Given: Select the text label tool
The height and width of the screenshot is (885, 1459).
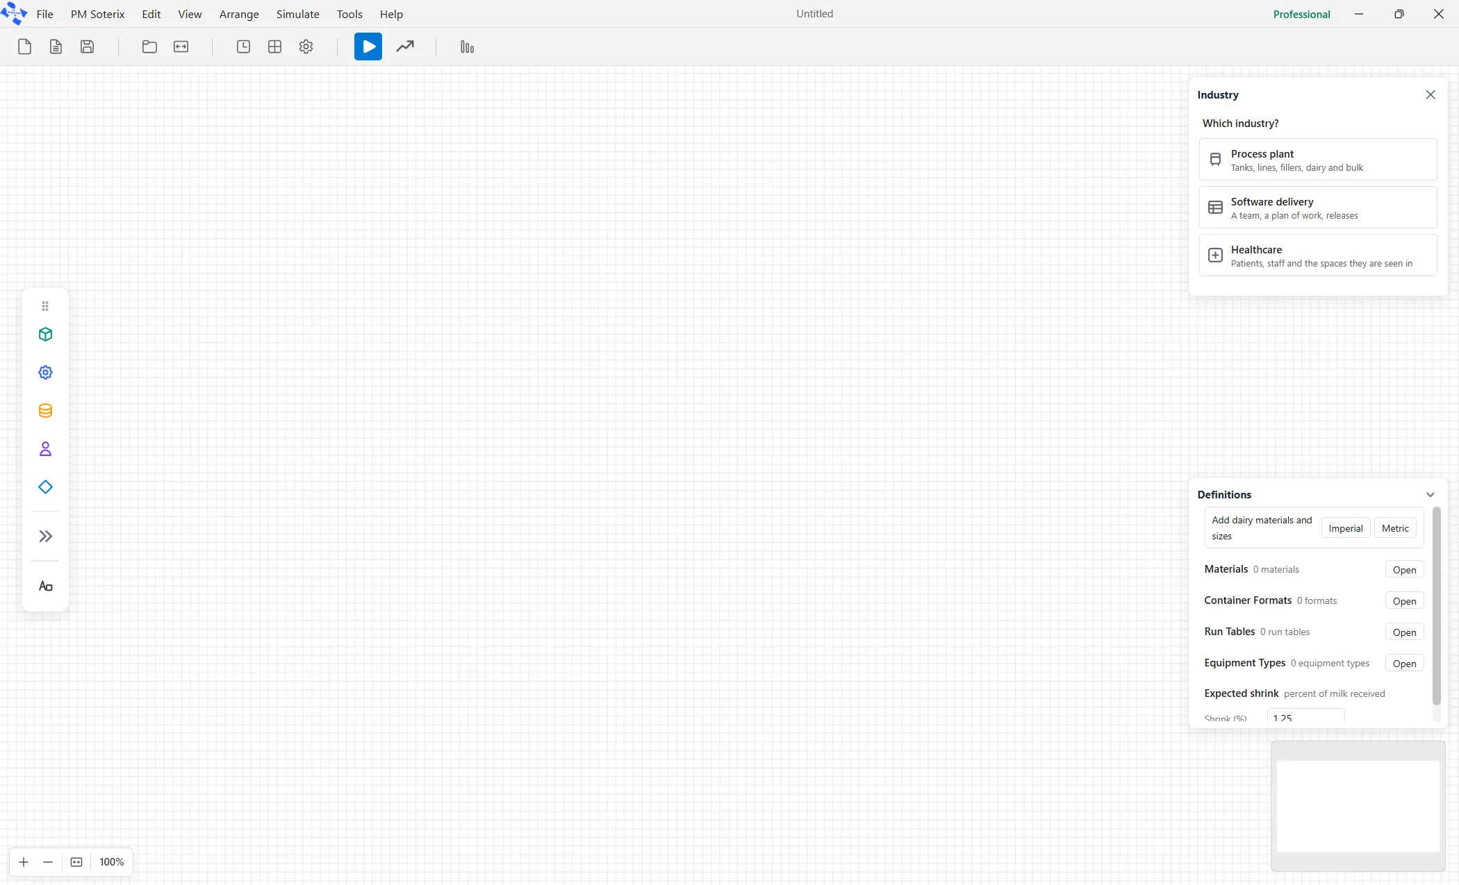Looking at the screenshot, I should pos(45,587).
